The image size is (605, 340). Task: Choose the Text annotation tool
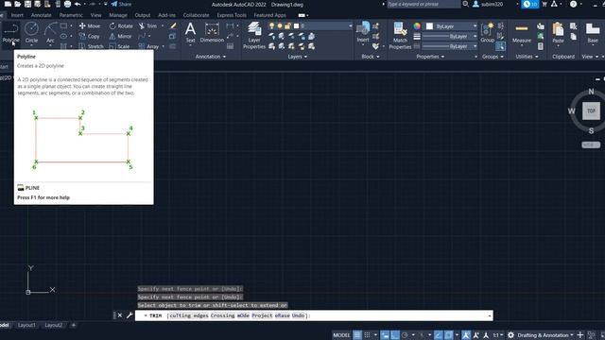(x=190, y=32)
